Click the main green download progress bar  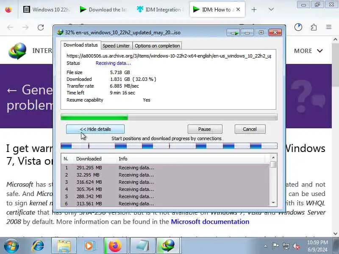point(169,117)
